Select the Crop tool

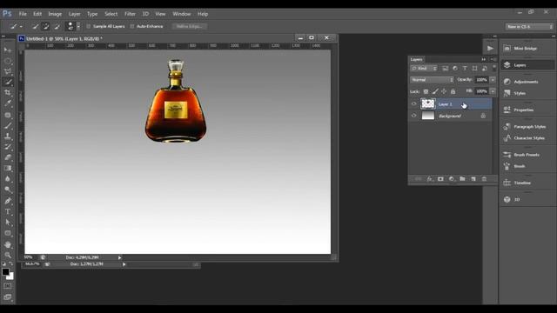[8, 93]
